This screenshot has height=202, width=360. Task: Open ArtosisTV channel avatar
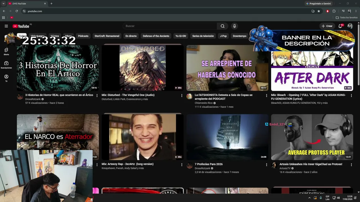274,166
